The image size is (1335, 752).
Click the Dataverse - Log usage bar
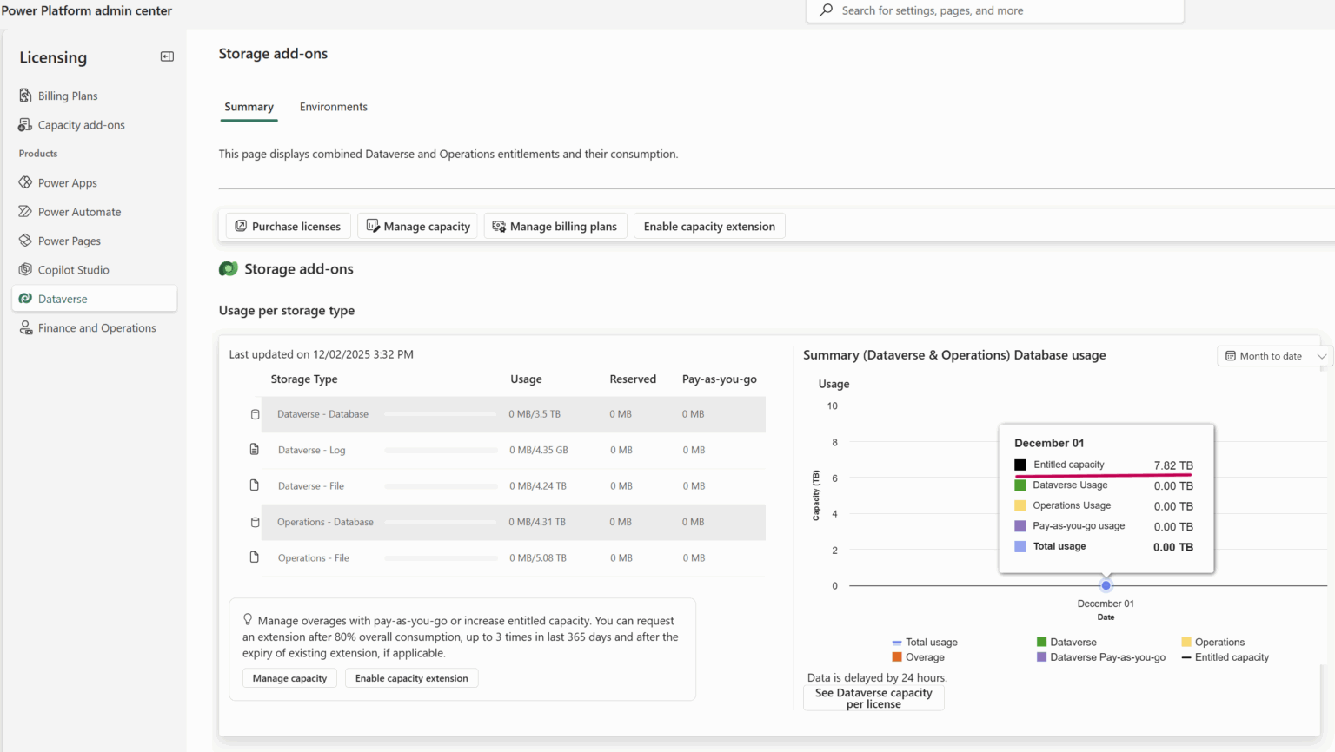pos(441,450)
